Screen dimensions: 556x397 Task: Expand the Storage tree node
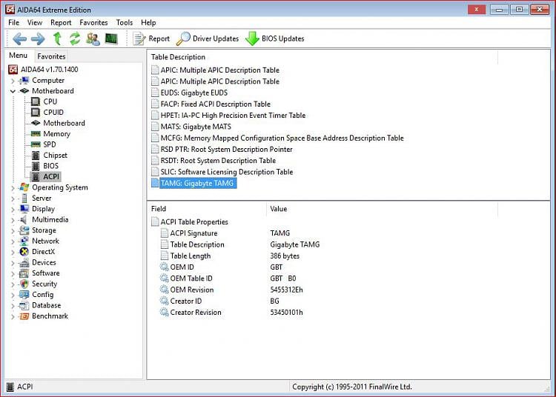coord(13,231)
